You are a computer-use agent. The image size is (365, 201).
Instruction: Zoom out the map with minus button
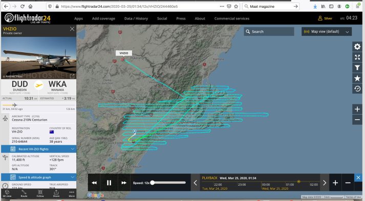(357, 120)
